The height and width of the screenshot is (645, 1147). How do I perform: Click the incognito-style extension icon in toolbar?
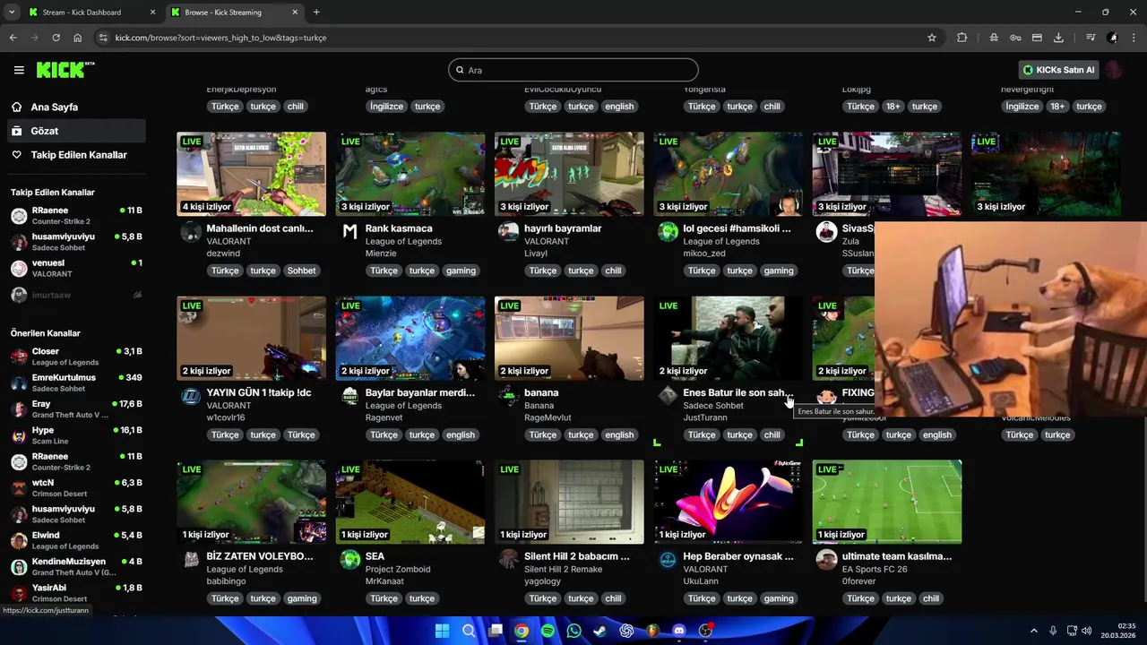click(994, 38)
